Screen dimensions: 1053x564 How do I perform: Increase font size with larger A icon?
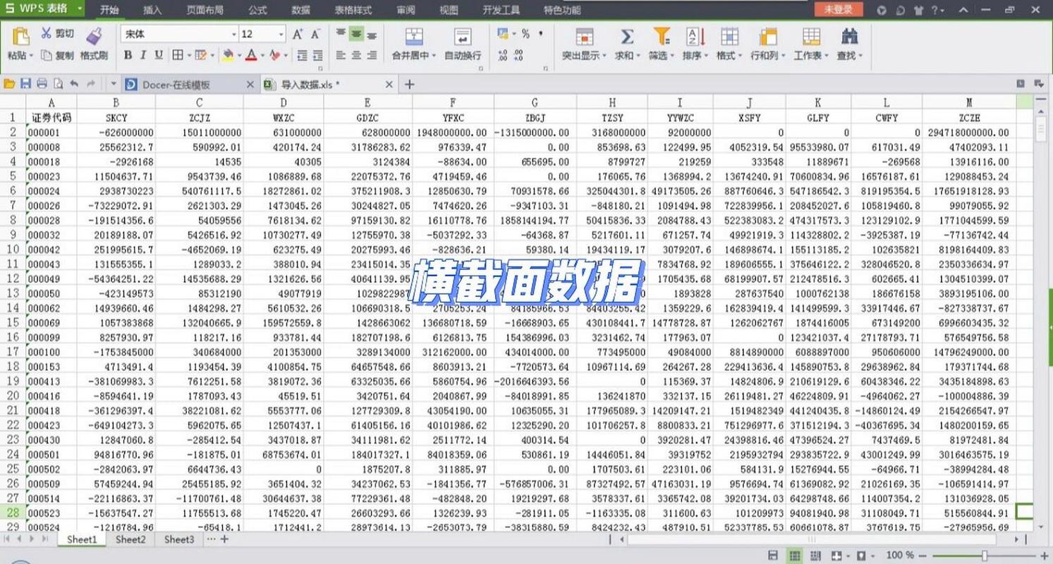click(x=298, y=34)
